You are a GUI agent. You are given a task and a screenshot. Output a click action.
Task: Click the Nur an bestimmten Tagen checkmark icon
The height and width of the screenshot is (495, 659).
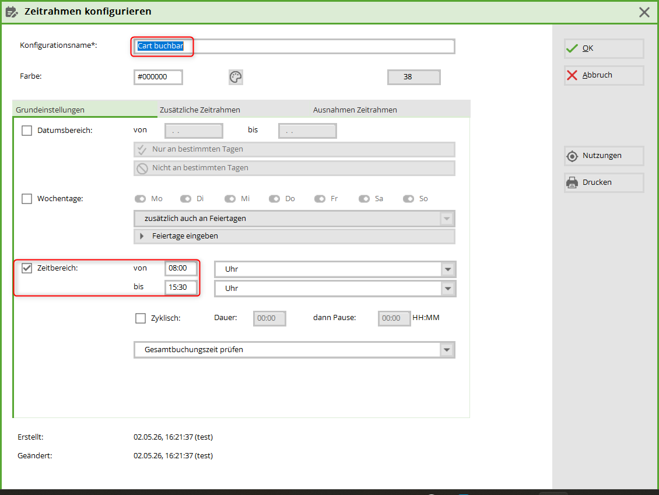pyautogui.click(x=142, y=150)
